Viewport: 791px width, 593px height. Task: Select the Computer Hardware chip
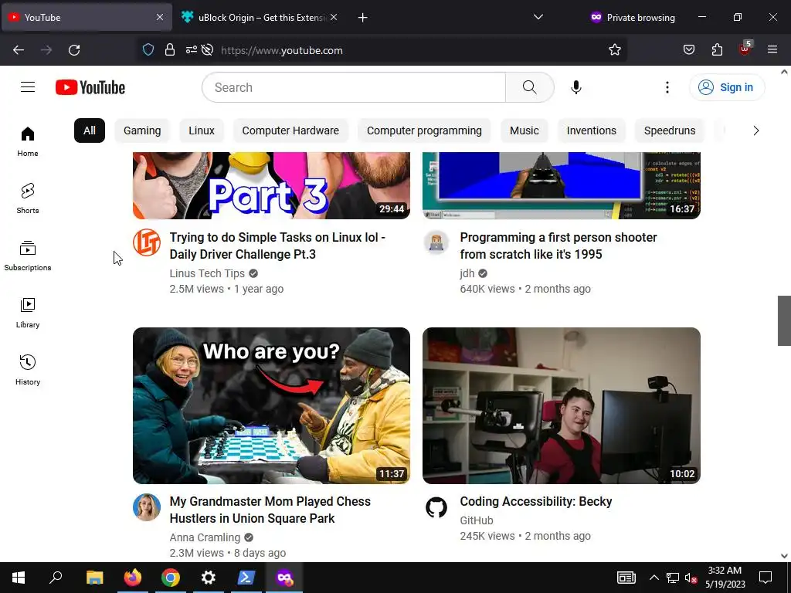tap(290, 130)
